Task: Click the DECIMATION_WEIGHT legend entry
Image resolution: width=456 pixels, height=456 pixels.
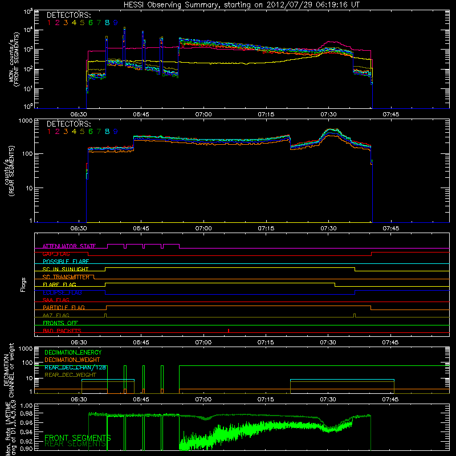Action: coord(72,360)
